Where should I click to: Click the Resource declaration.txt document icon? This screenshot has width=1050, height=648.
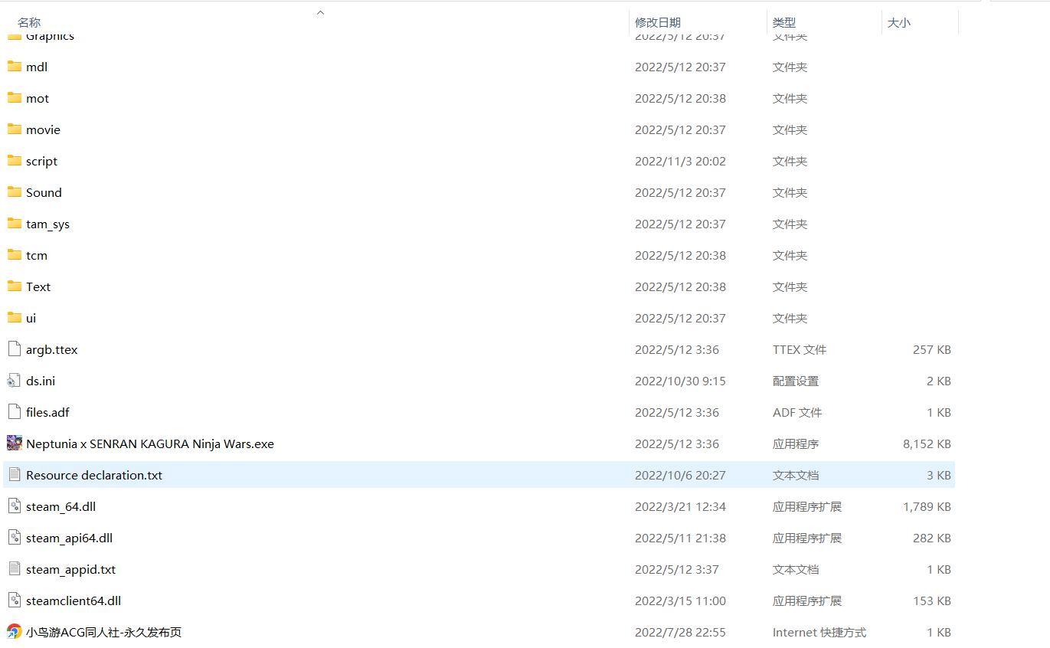[14, 475]
